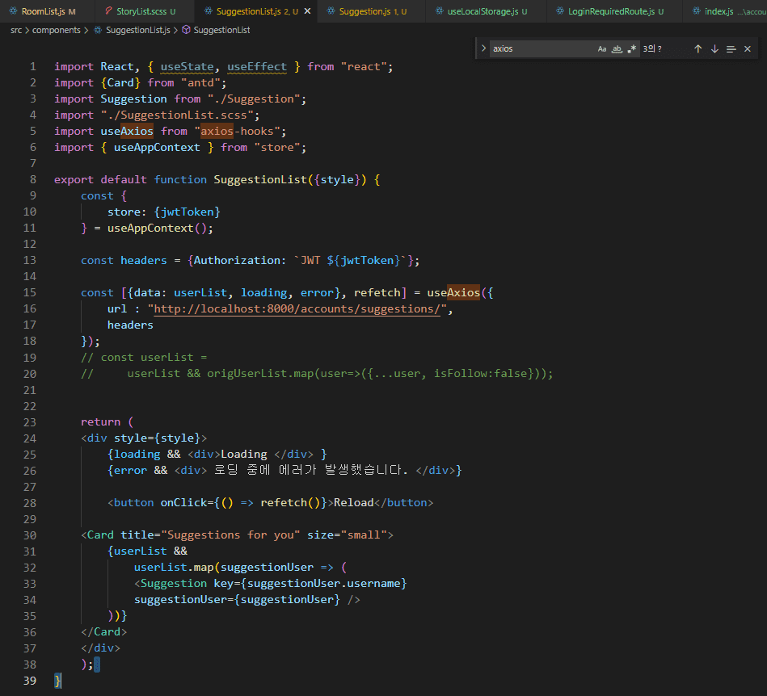Click line number 39 in gutter
The width and height of the screenshot is (767, 696).
[x=29, y=681]
